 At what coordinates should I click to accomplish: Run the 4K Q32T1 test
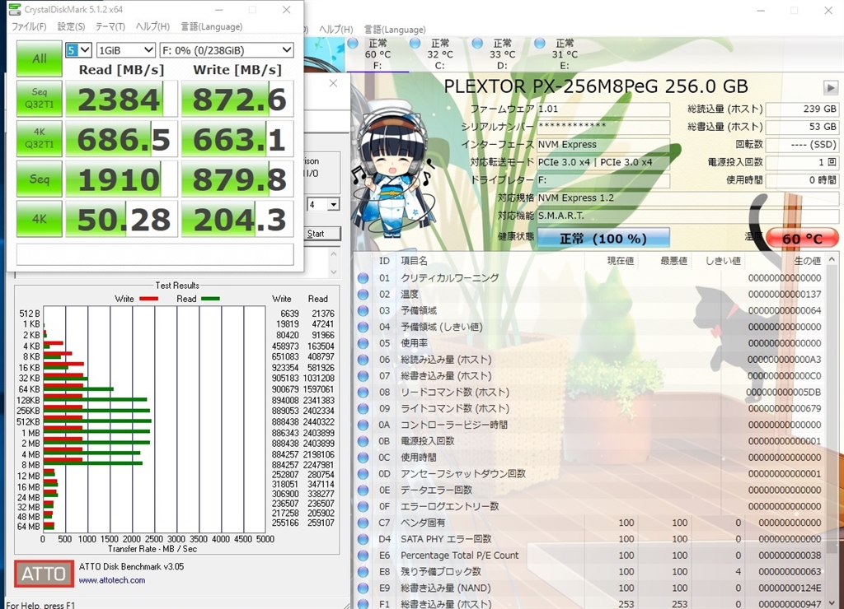tap(39, 138)
